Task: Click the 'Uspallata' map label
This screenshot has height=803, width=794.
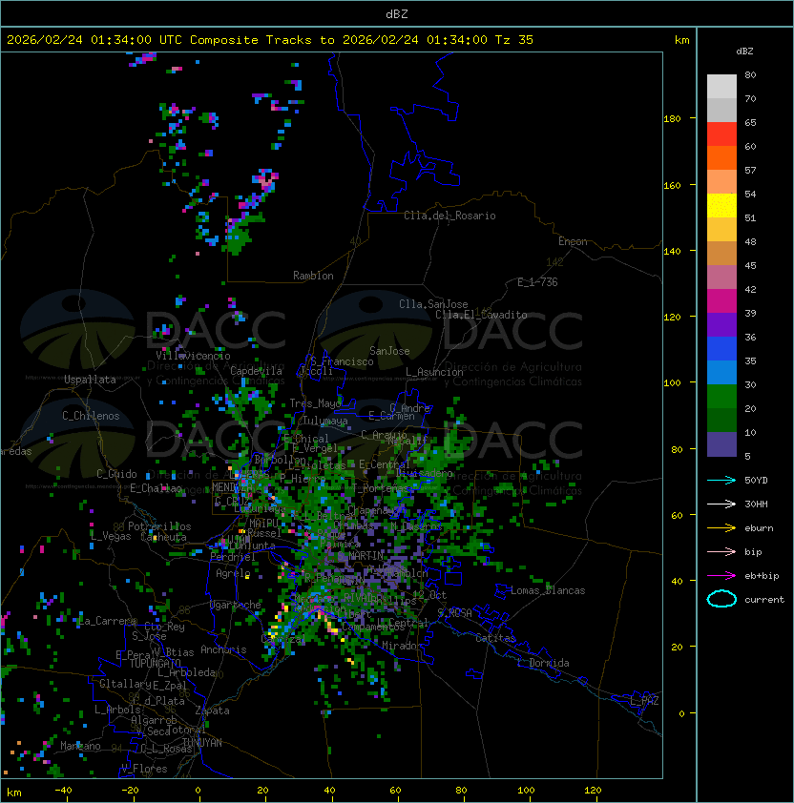Action: pyautogui.click(x=90, y=380)
